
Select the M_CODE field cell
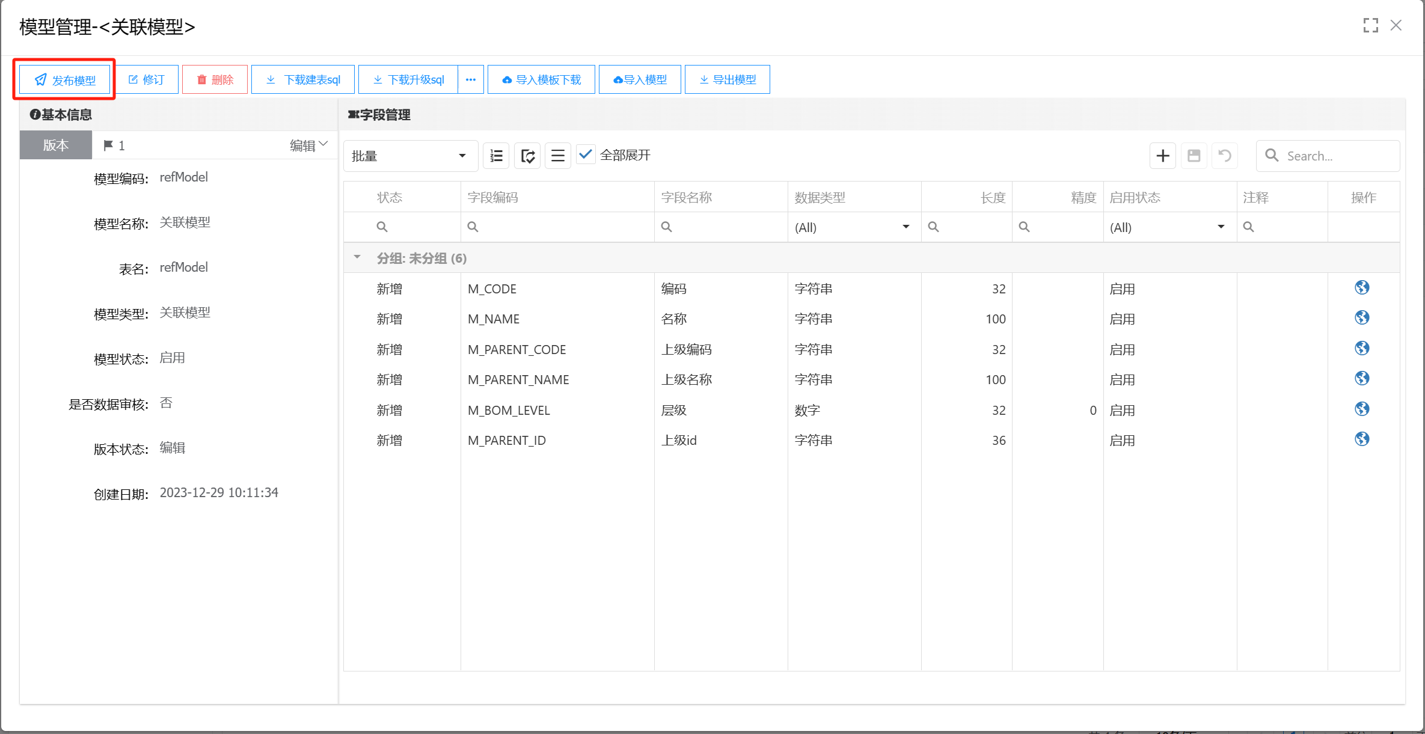(x=558, y=289)
